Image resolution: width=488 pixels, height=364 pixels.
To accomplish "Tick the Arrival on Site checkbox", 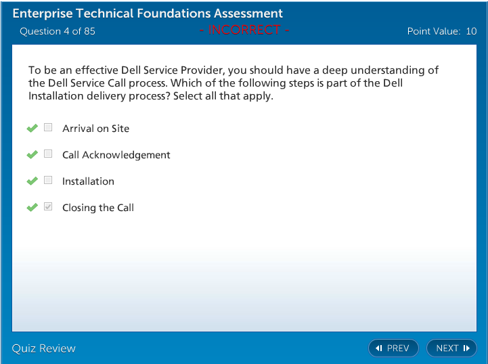I will click(48, 127).
